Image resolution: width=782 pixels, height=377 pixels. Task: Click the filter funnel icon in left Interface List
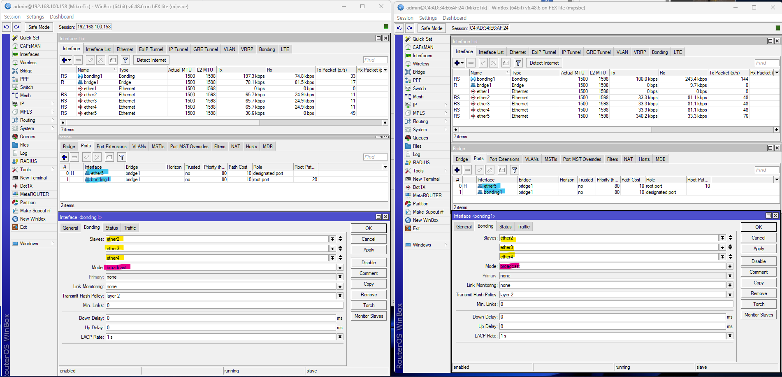(125, 60)
